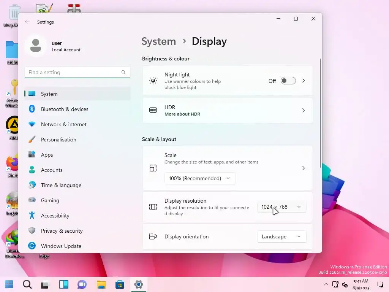Show hidden tray icons chevron

pos(326,284)
